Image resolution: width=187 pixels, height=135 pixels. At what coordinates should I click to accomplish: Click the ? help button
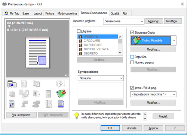(x=175, y=128)
